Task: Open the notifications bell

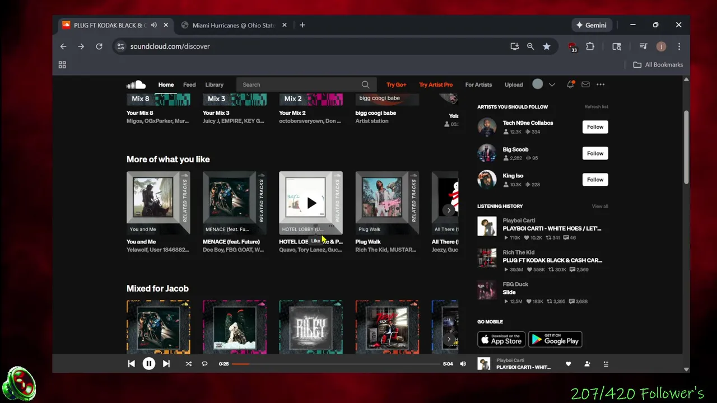Action: tap(570, 85)
